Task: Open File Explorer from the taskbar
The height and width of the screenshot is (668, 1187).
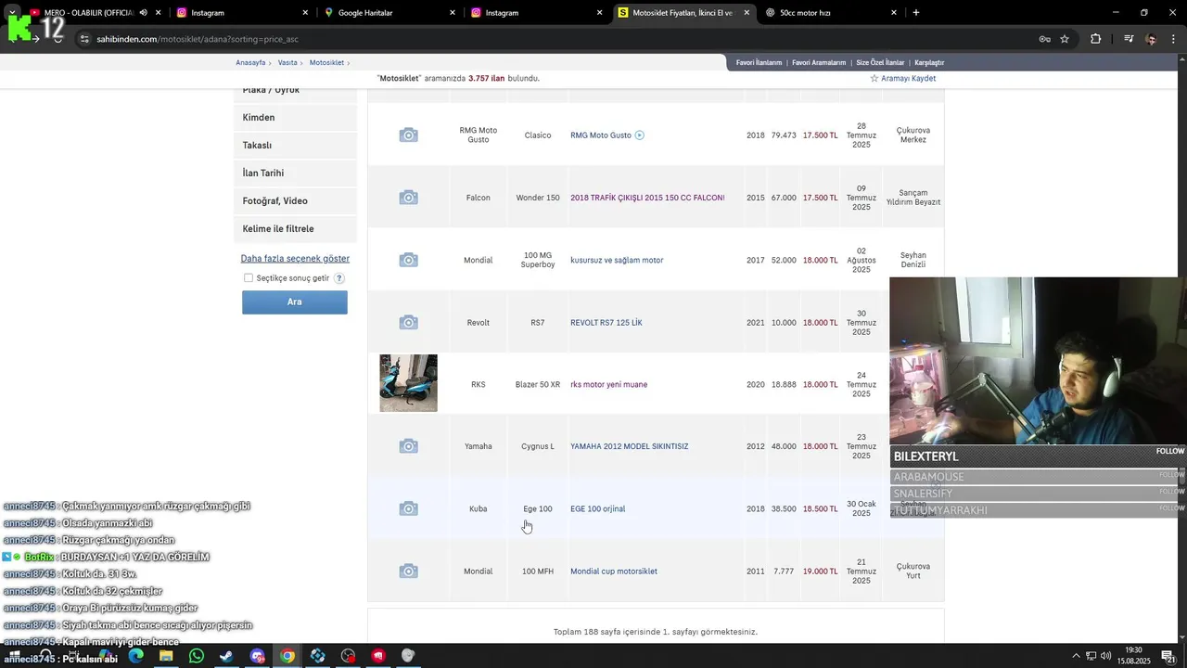Action: tap(166, 656)
